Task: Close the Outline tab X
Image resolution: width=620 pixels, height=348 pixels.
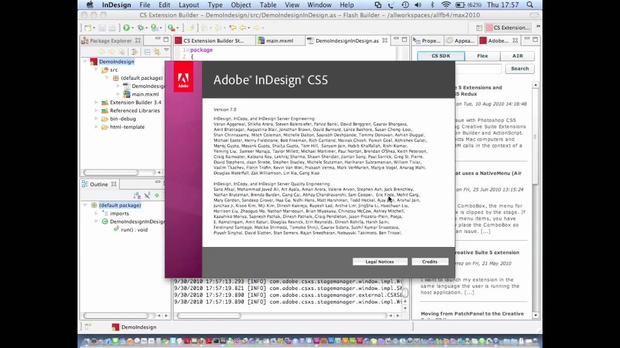Action: point(114,184)
